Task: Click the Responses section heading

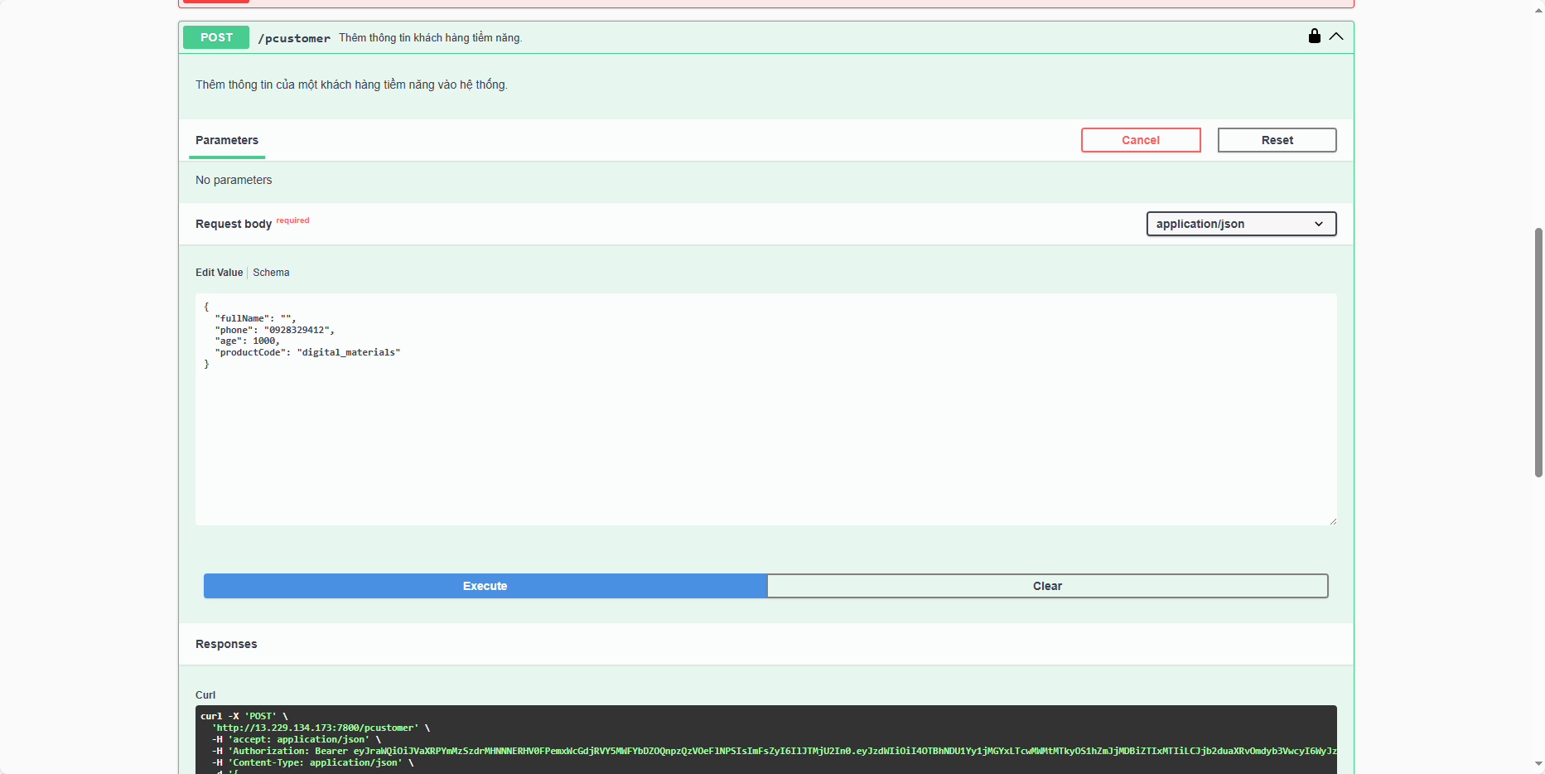Action: pyautogui.click(x=226, y=644)
